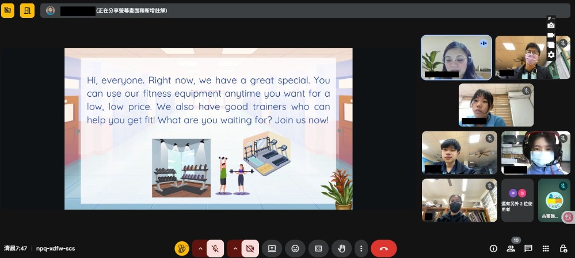Leave the call with the red button
Image resolution: width=575 pixels, height=258 pixels.
coord(384,248)
